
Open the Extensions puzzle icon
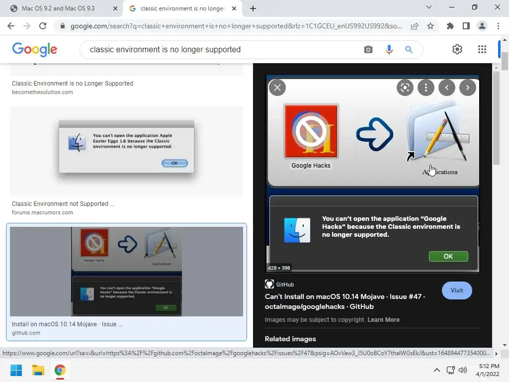(450, 26)
